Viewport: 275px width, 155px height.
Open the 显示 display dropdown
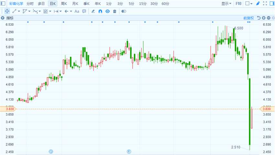tap(226, 4)
